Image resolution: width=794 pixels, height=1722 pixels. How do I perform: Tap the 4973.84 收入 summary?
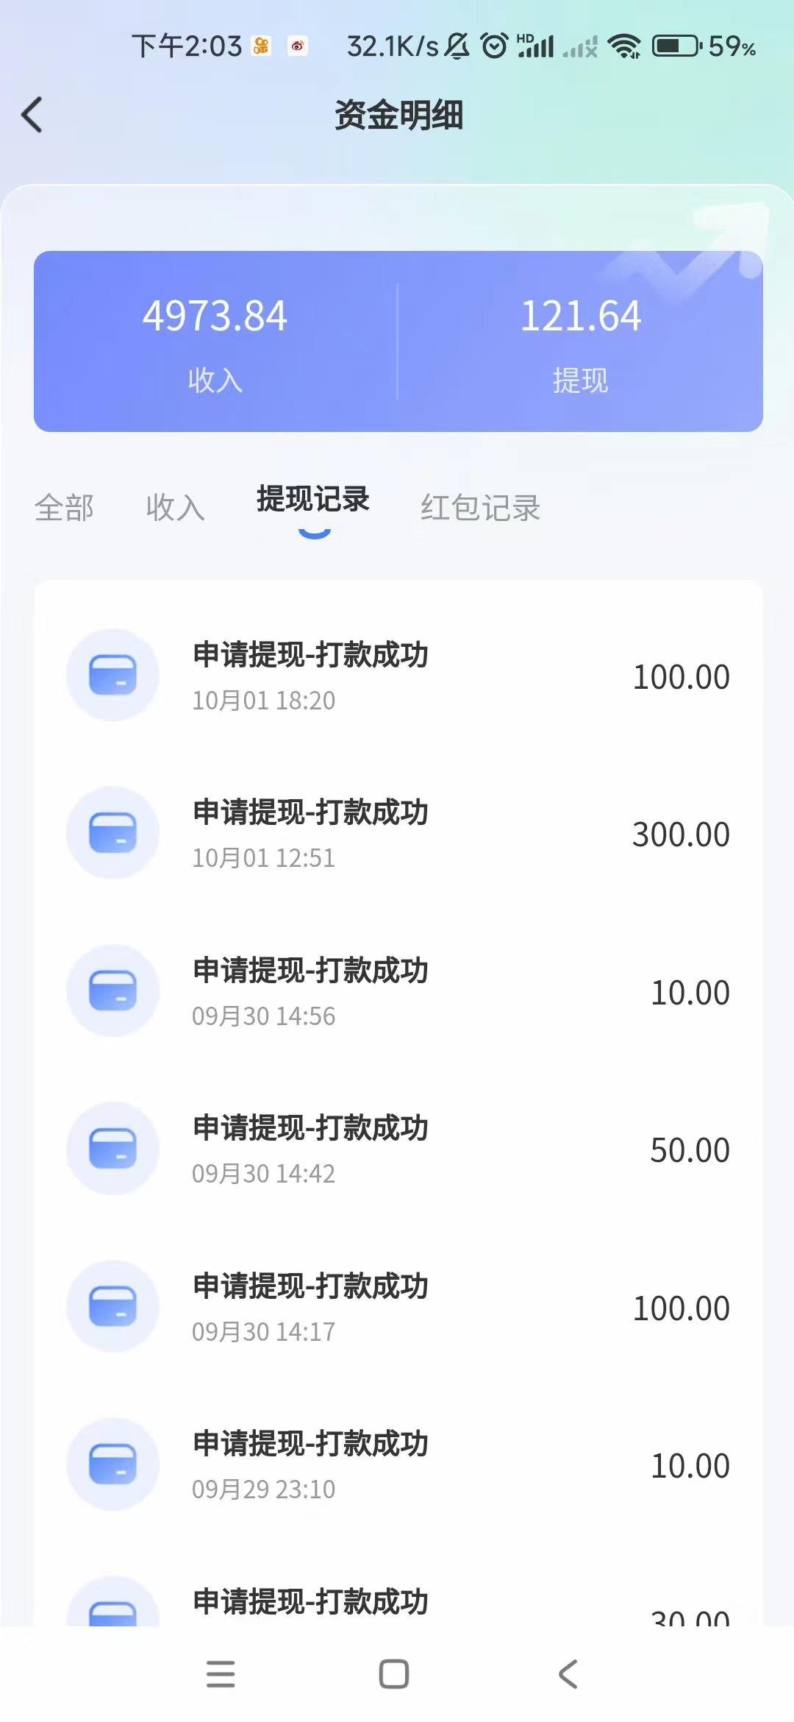coord(215,343)
